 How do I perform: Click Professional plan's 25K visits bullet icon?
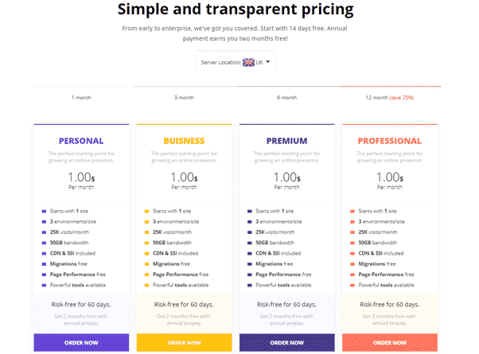(352, 231)
